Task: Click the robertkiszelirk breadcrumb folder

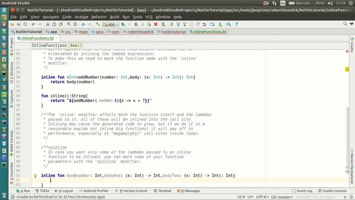Action: tap(138, 32)
